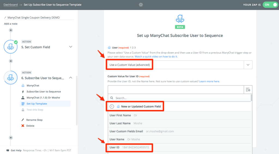This screenshot has height=154, width=279.
Task: Add a step between steps 5 and 6
Action: pyautogui.click(x=11, y=61)
